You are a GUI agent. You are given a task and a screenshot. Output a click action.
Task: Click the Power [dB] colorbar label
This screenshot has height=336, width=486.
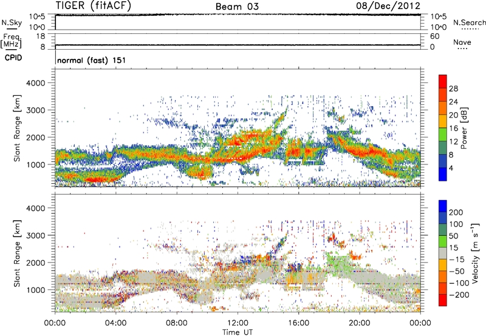464,128
